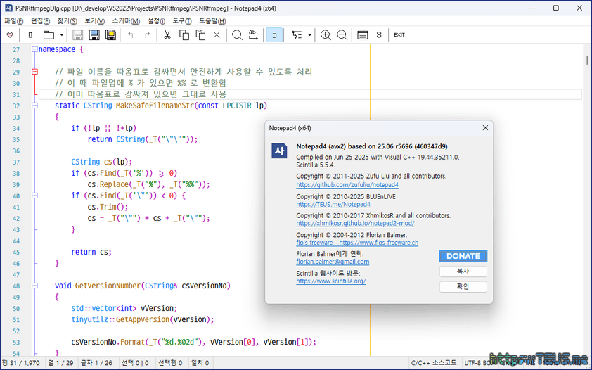This screenshot has width=592, height=370.
Task: Click the C/C++ 소스코드 status bar field
Action: [434, 363]
